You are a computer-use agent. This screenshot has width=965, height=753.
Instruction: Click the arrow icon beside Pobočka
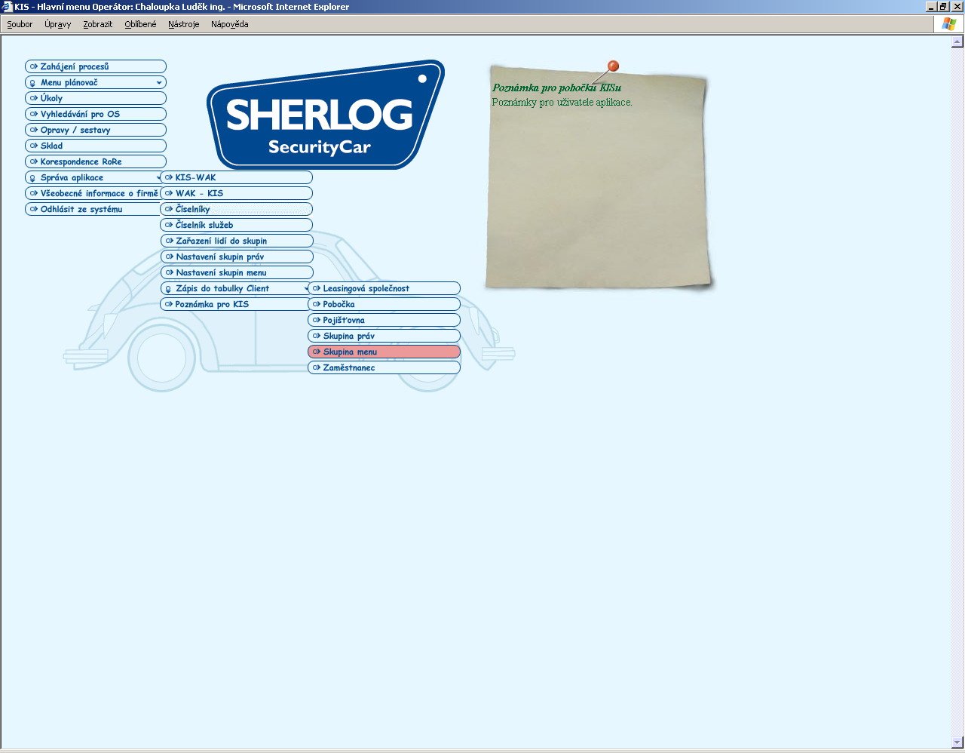click(x=317, y=304)
